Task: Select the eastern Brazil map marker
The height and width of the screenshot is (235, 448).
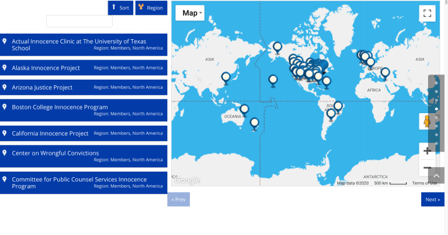Action: point(338,107)
